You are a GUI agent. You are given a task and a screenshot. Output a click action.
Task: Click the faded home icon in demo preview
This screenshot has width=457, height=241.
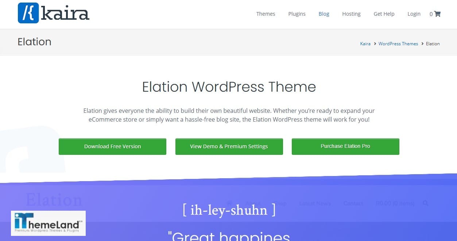tap(229, 203)
